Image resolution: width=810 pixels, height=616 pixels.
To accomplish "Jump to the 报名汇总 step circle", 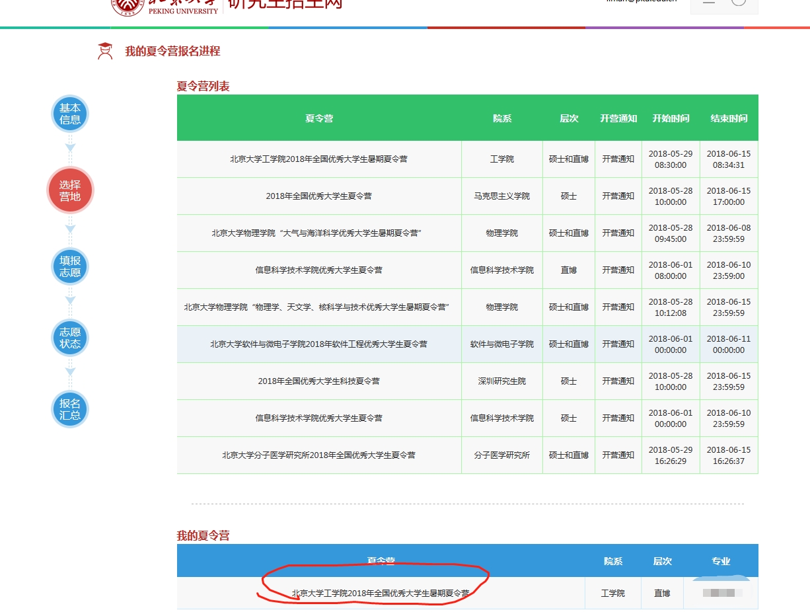I will [x=70, y=409].
